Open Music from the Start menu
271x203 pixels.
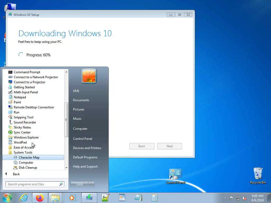pos(77,119)
